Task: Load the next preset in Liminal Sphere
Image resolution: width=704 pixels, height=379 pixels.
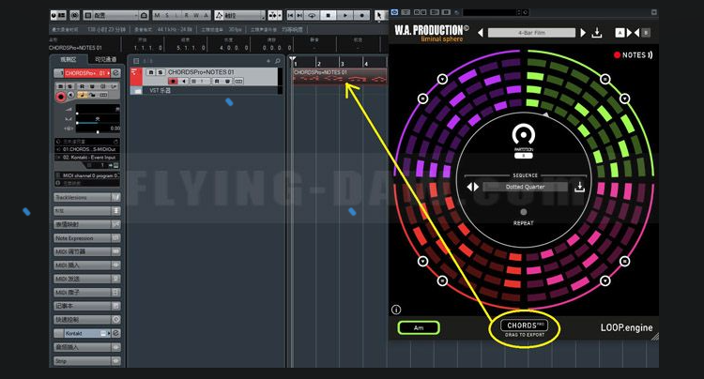Action: pos(583,33)
